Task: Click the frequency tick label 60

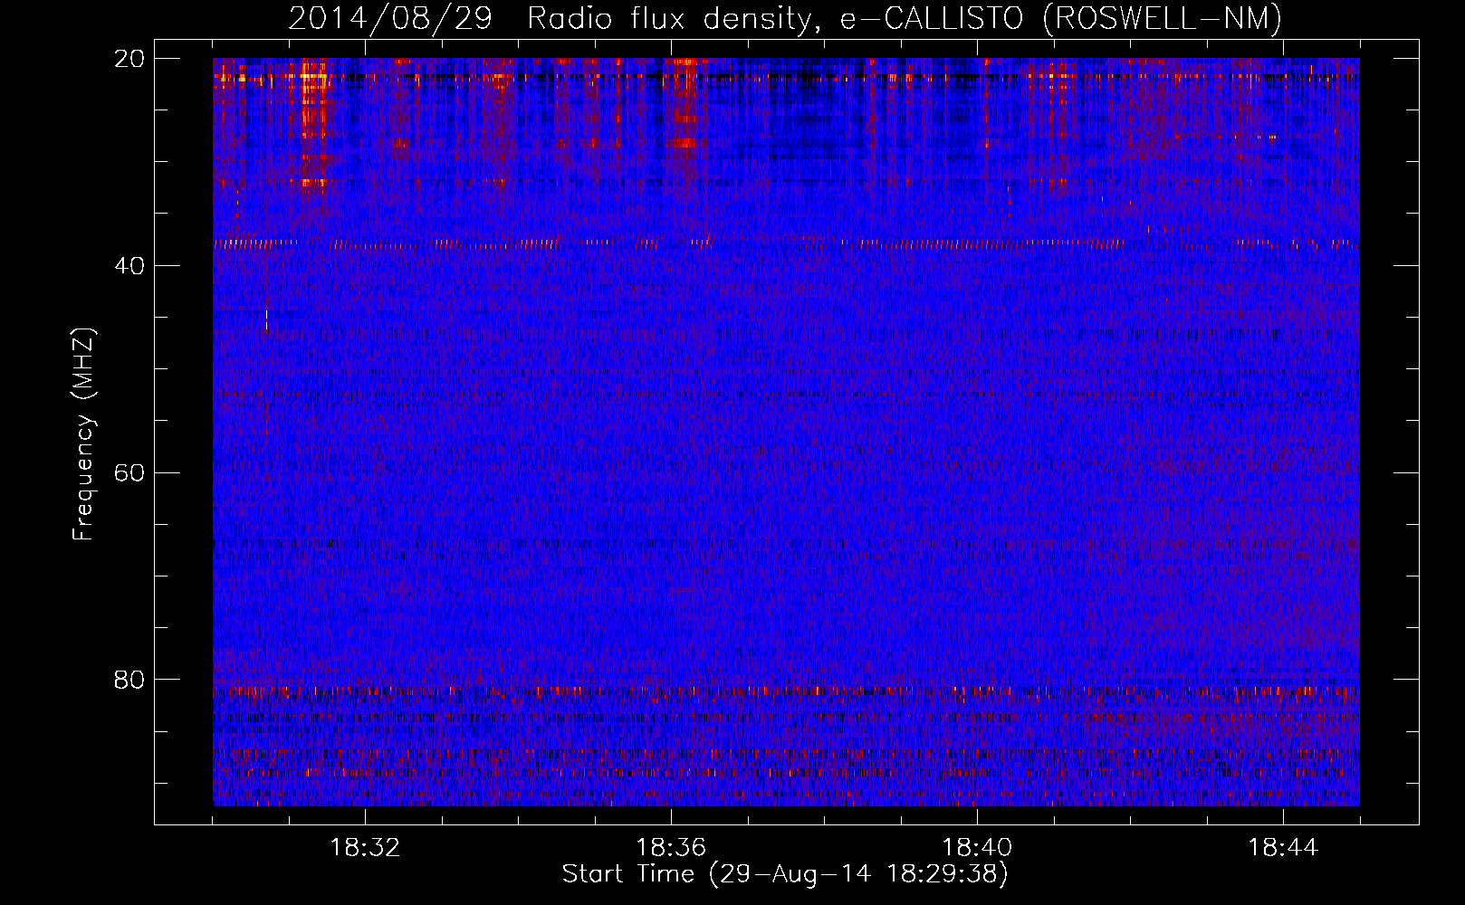Action: (129, 473)
